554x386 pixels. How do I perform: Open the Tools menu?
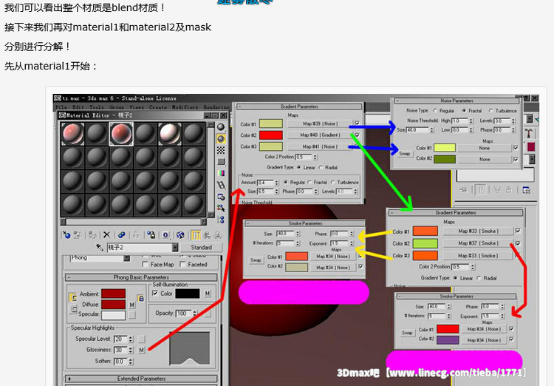click(x=97, y=106)
